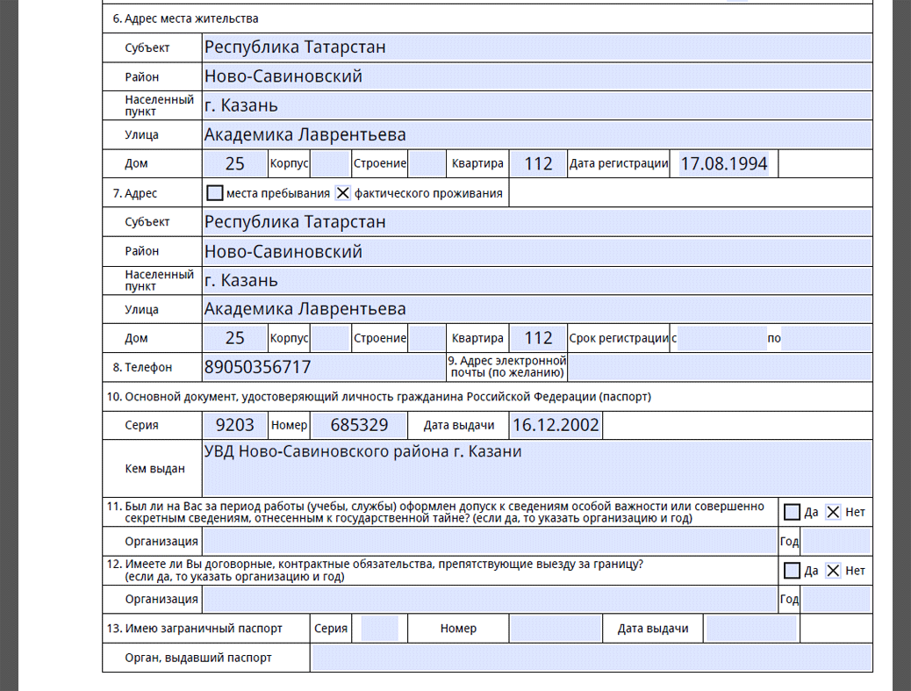
Task: Select empty 'Корпус' field in section 7
Action: coord(330,338)
